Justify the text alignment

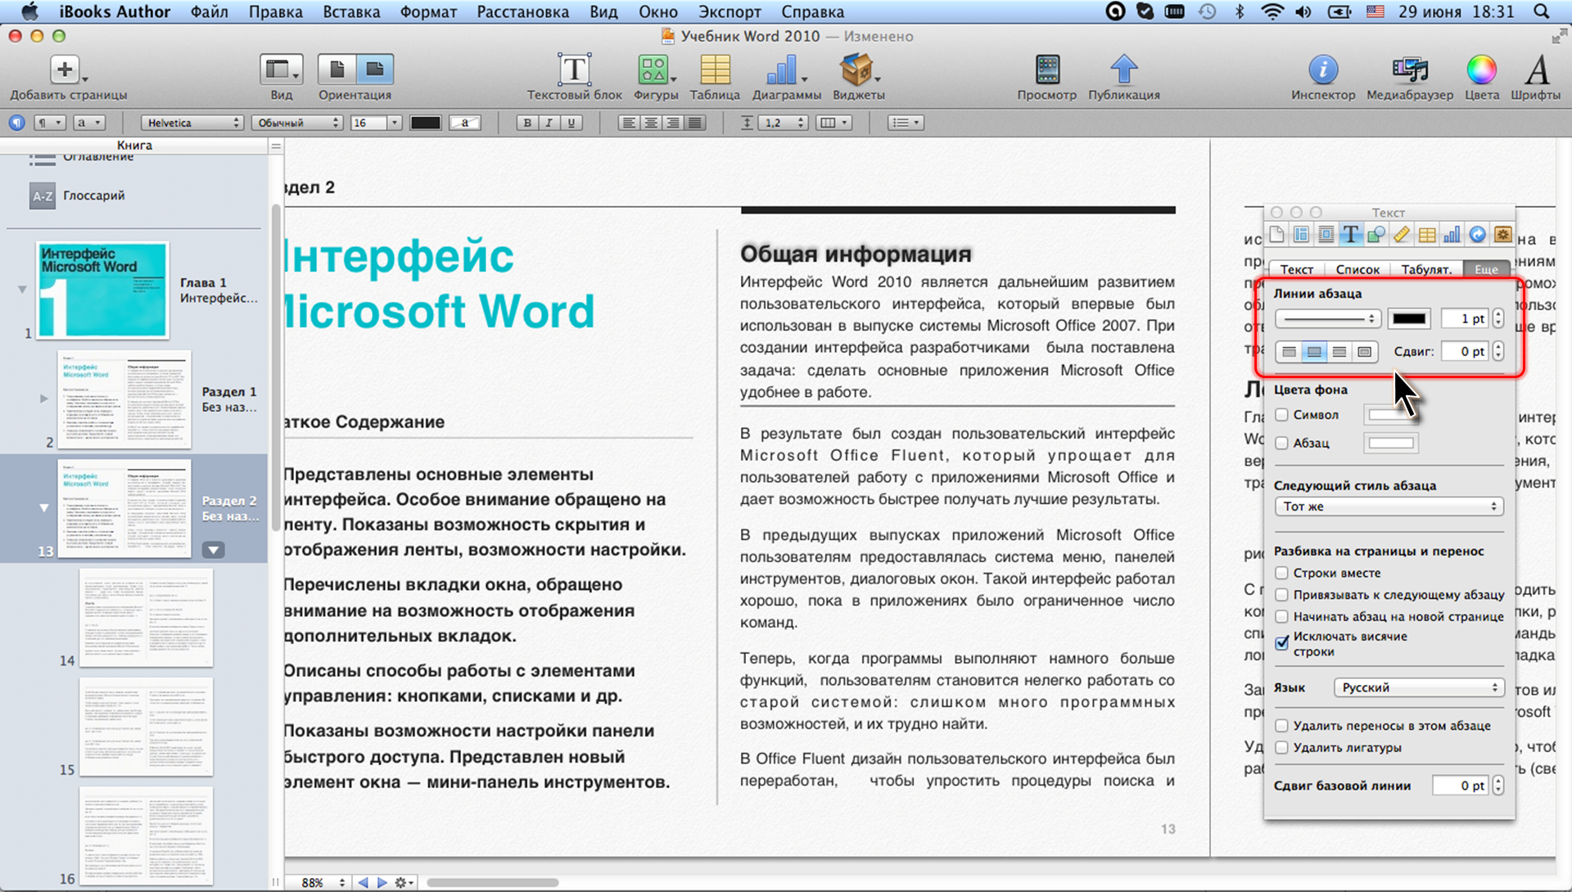pos(695,123)
